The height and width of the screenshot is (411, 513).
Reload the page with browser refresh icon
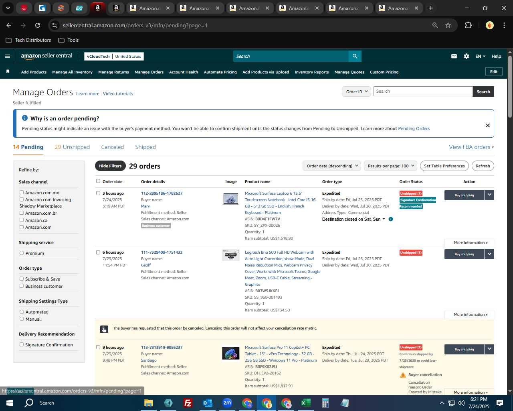click(38, 25)
